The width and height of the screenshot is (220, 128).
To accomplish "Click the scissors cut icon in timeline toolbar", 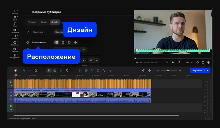I will (61, 70).
